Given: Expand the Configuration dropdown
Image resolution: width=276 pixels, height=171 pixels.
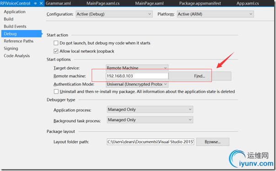Looking at the screenshot, I should tap(114, 14).
